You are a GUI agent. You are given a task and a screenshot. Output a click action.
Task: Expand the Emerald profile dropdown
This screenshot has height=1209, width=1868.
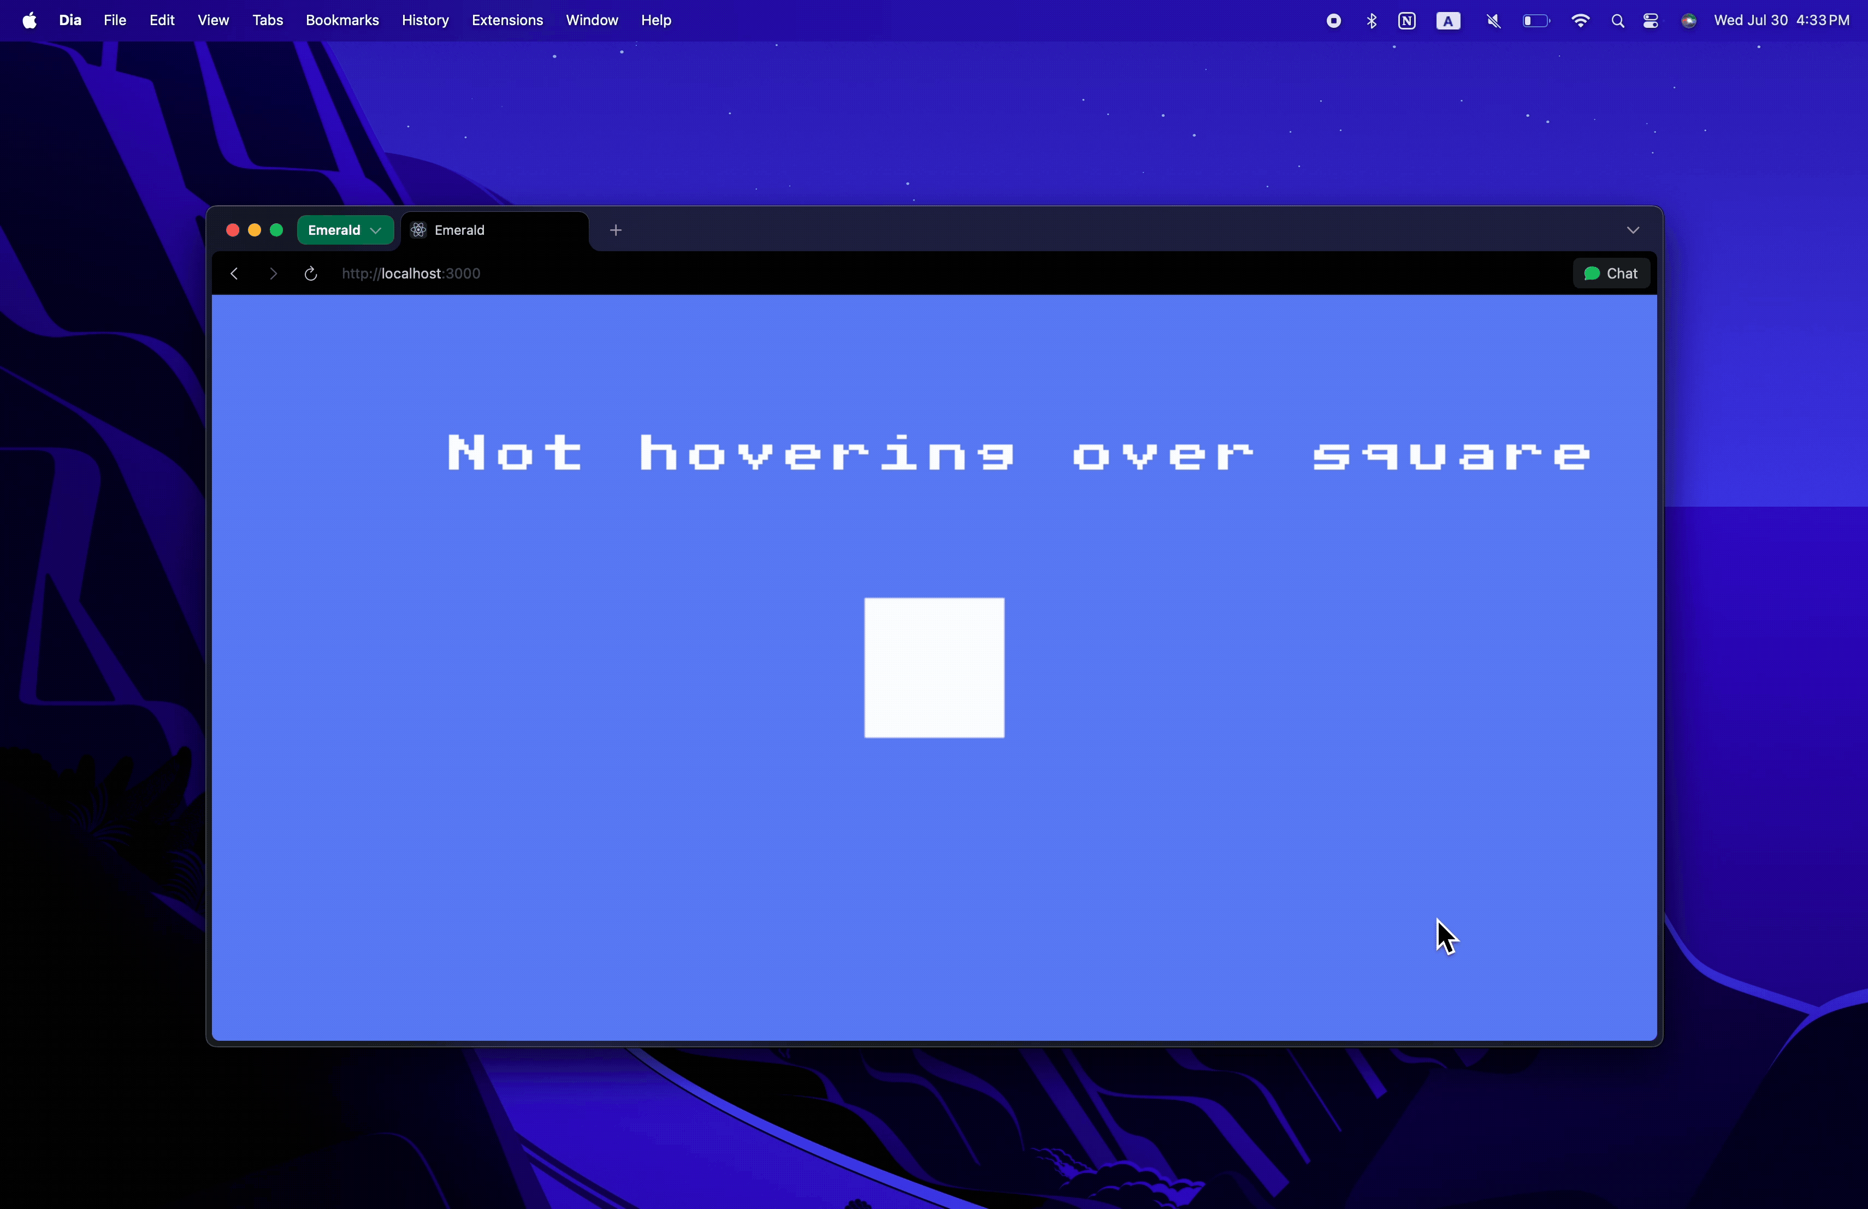tap(345, 230)
